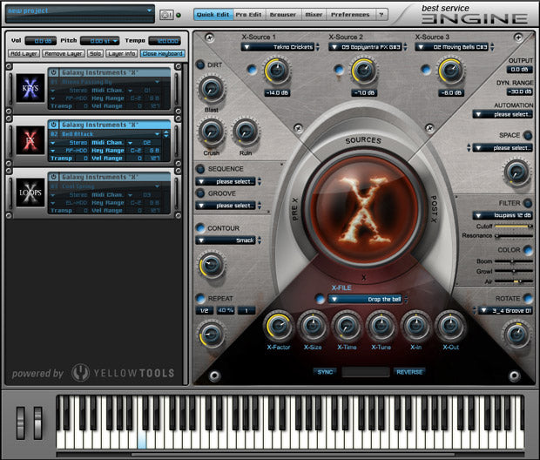Click the Solo button
The height and width of the screenshot is (460, 540).
click(96, 53)
